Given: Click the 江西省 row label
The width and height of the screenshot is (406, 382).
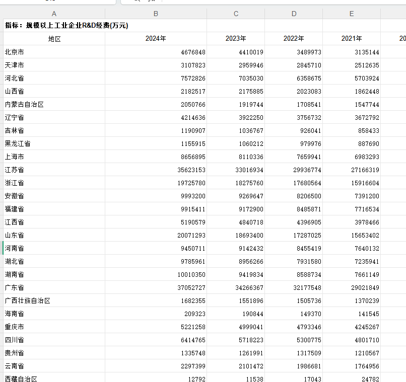Looking at the screenshot, I should point(14,222).
